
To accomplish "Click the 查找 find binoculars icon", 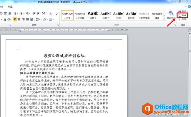I will (180, 11).
